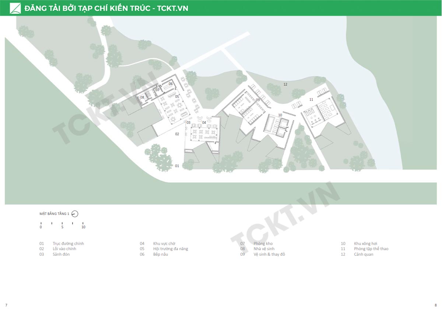The height and width of the screenshot is (312, 442).
Task: Click room marker "12" on the site plan drawing
Action: pyautogui.click(x=285, y=84)
